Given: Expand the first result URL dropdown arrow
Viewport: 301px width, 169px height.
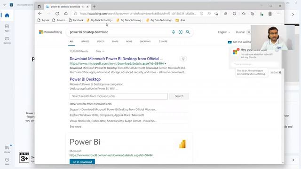Looking at the screenshot, I should [x=165, y=64].
